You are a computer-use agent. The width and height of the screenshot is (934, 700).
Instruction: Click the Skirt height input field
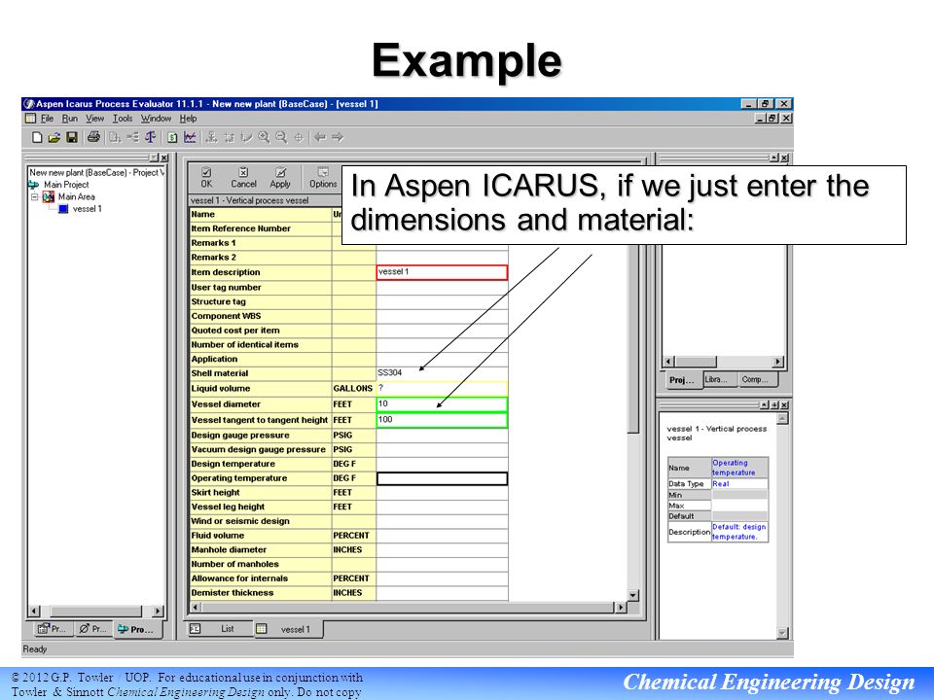[442, 493]
